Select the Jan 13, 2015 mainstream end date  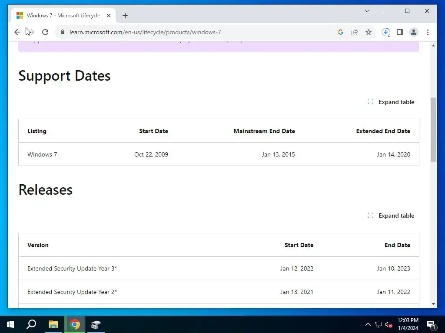point(278,154)
